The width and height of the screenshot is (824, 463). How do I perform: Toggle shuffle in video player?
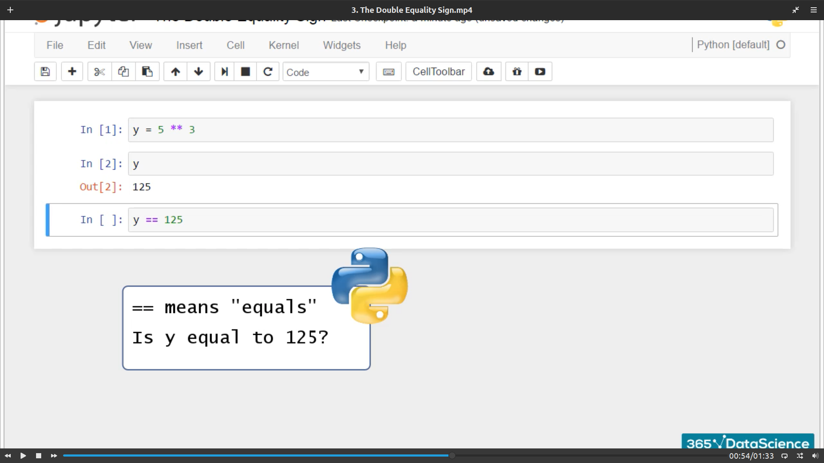800,456
